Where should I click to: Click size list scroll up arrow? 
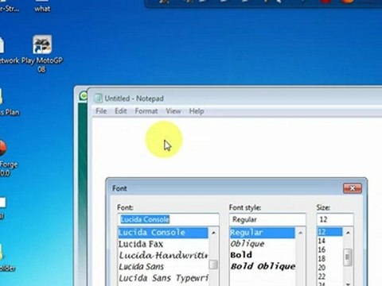click(348, 233)
